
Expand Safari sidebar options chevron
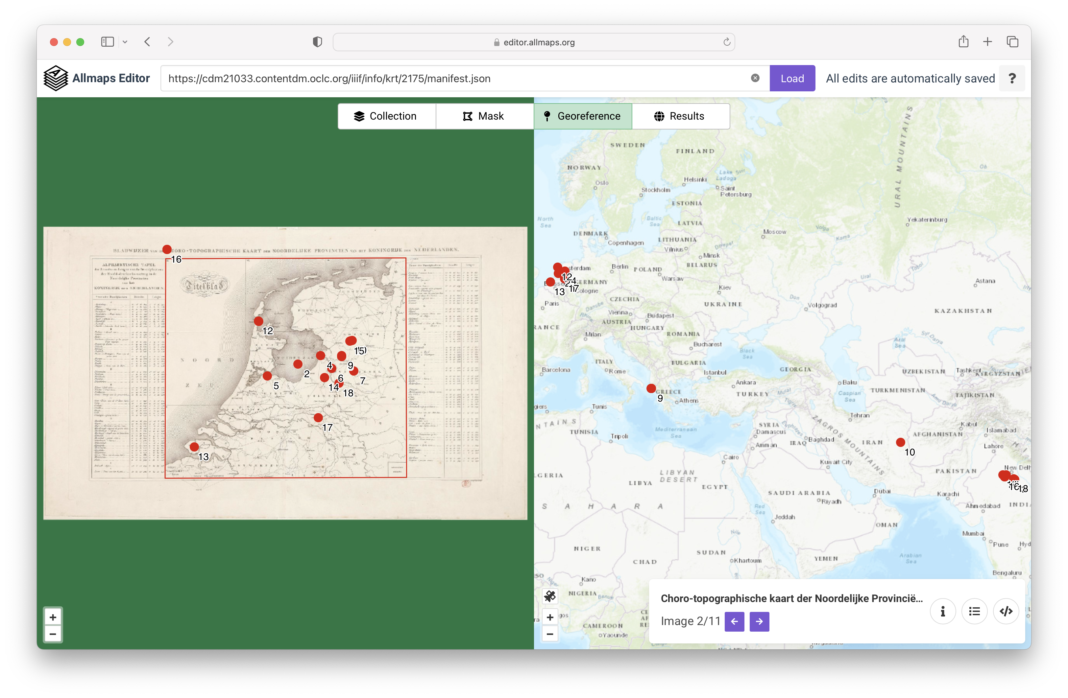click(x=125, y=42)
